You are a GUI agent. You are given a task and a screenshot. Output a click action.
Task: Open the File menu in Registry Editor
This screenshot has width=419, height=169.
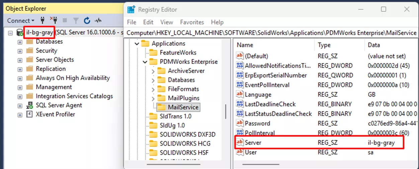132,22
